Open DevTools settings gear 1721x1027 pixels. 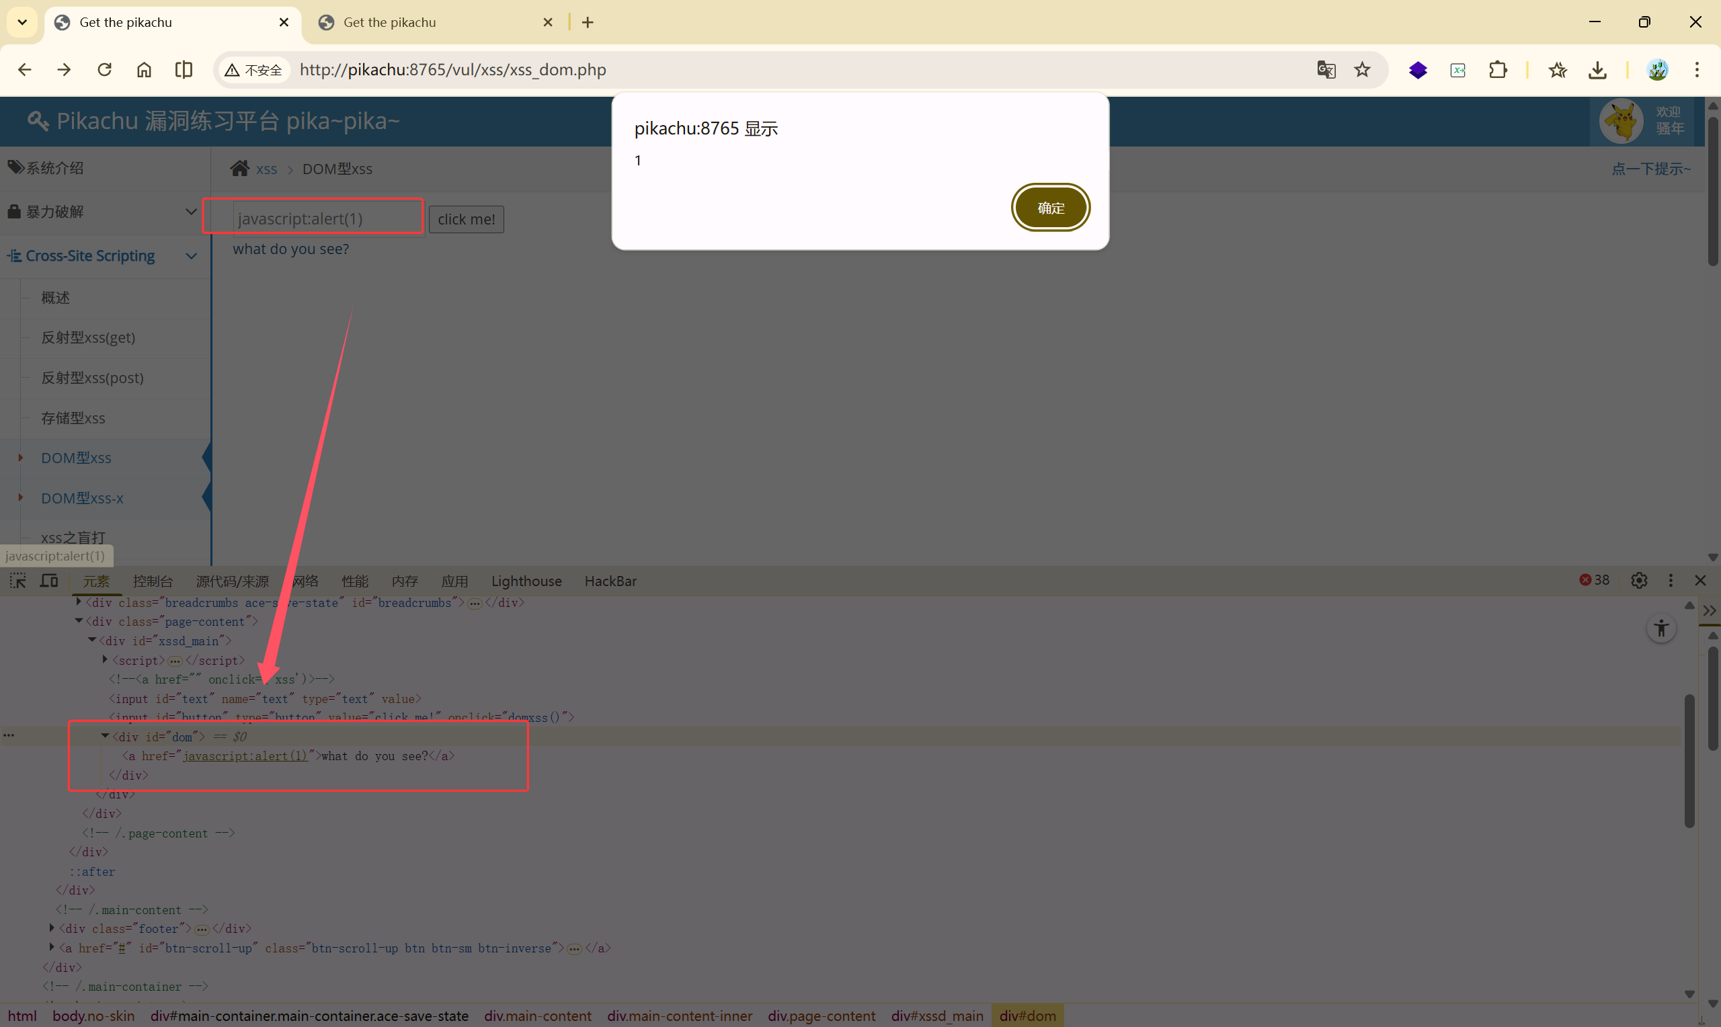click(x=1639, y=581)
